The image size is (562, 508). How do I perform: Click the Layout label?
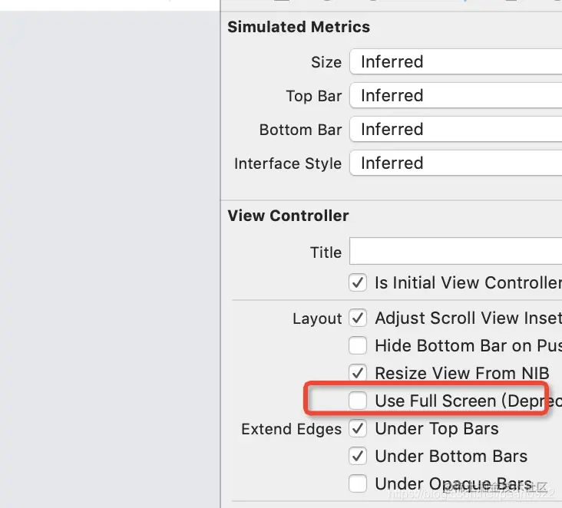316,318
